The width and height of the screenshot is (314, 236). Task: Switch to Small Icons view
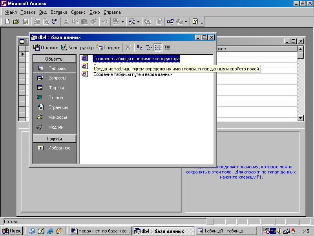[149, 48]
